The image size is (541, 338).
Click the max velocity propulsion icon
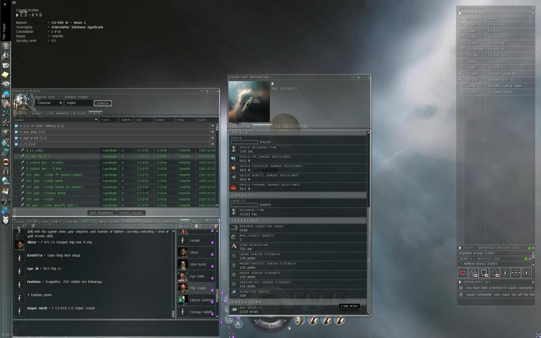point(234,309)
